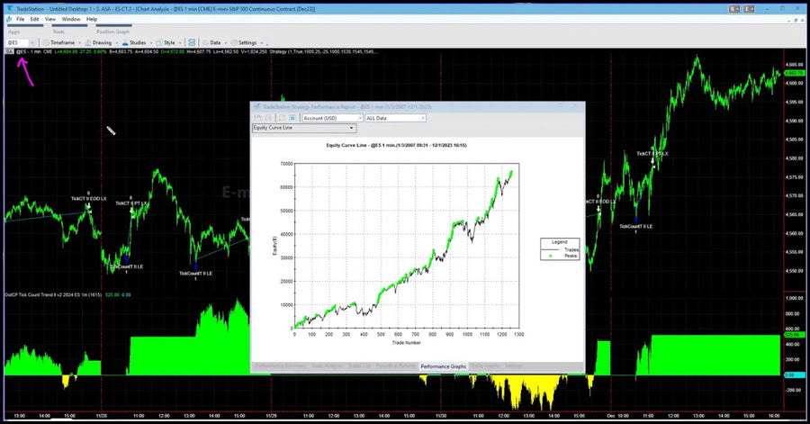The height and width of the screenshot is (424, 810).
Task: Expand the Style dropdown arrow
Action: pos(180,43)
